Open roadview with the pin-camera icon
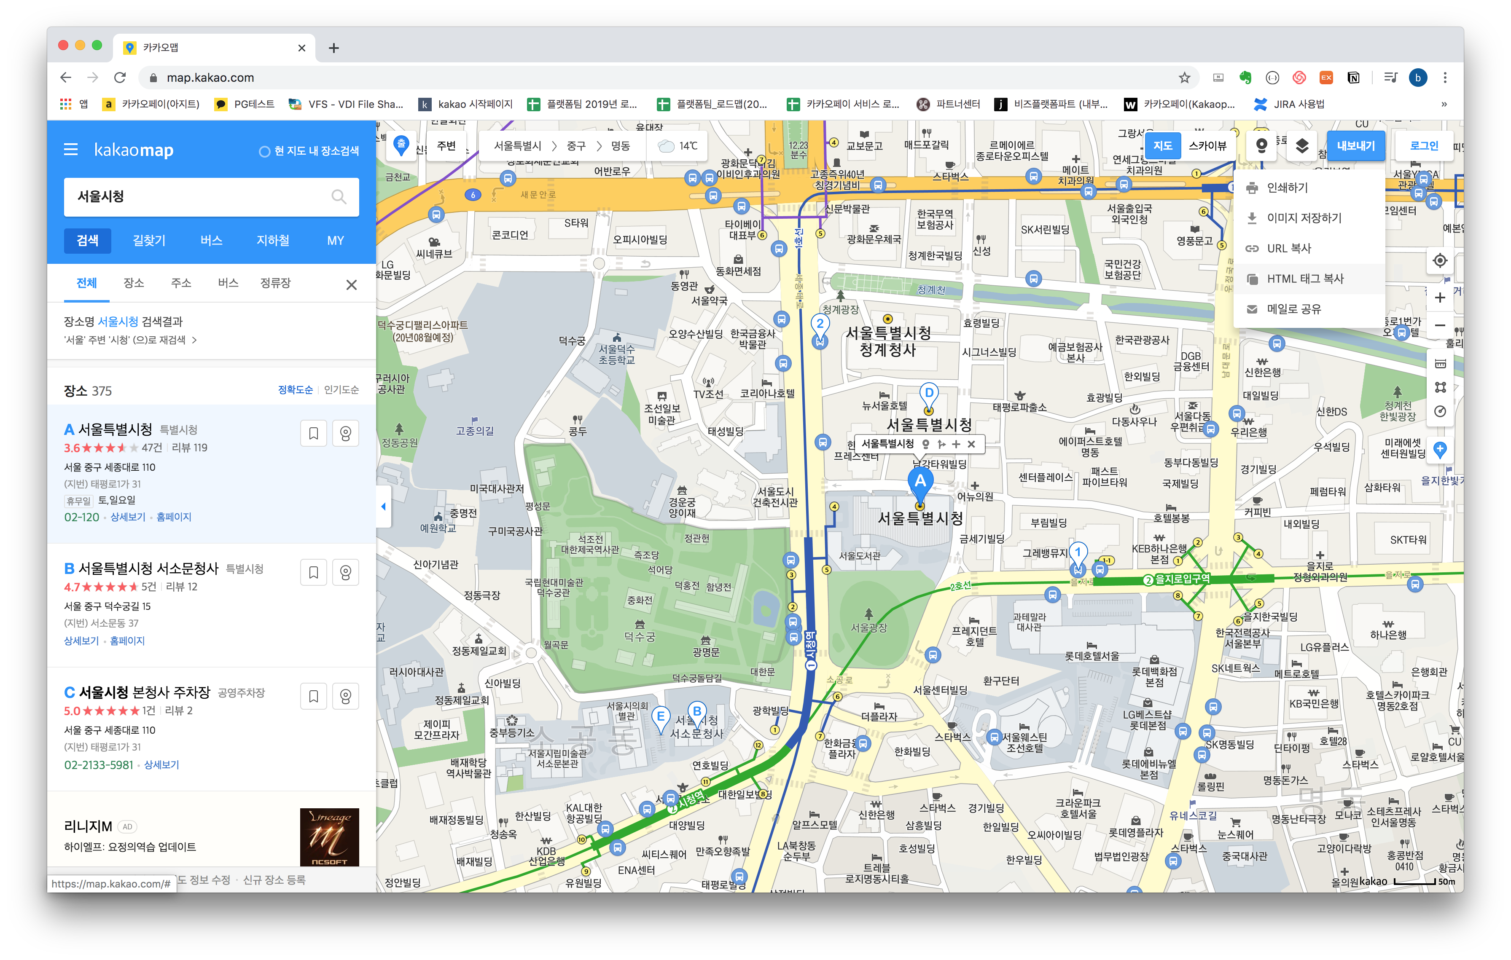Viewport: 1511px width, 960px height. [1261, 146]
